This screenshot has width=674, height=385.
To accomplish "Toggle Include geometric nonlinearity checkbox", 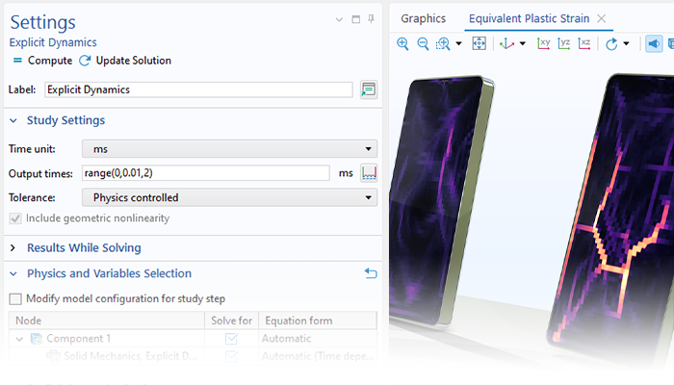I will tap(15, 218).
